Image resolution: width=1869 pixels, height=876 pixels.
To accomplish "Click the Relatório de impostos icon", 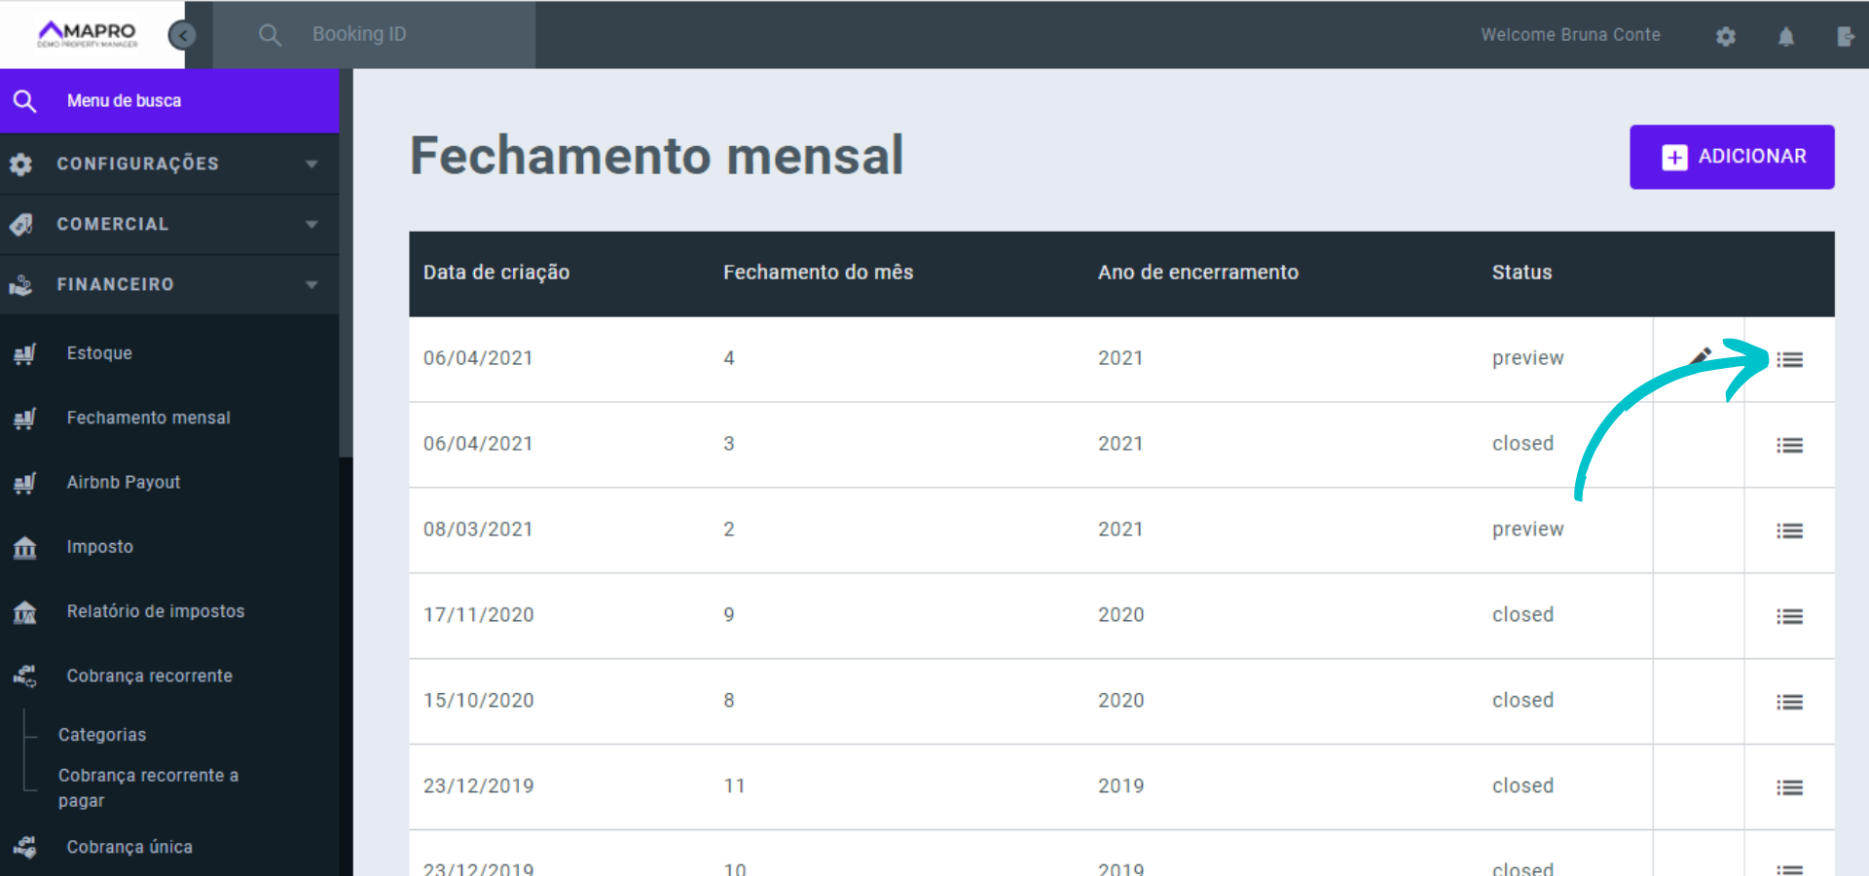I will tap(24, 611).
